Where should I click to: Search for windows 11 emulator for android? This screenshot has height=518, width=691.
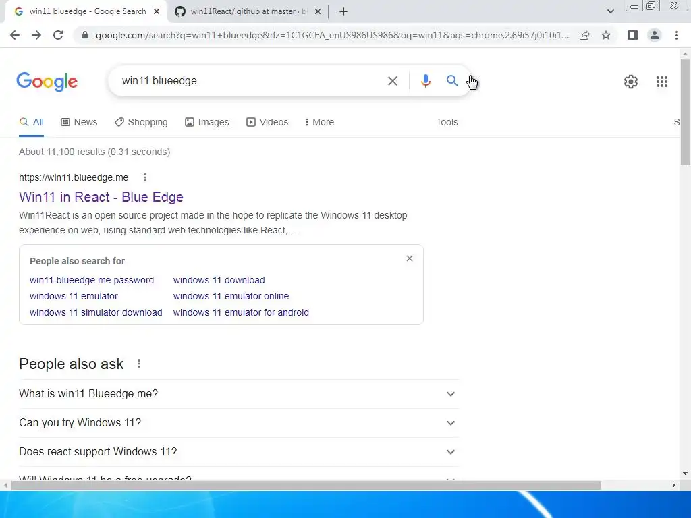click(x=241, y=313)
